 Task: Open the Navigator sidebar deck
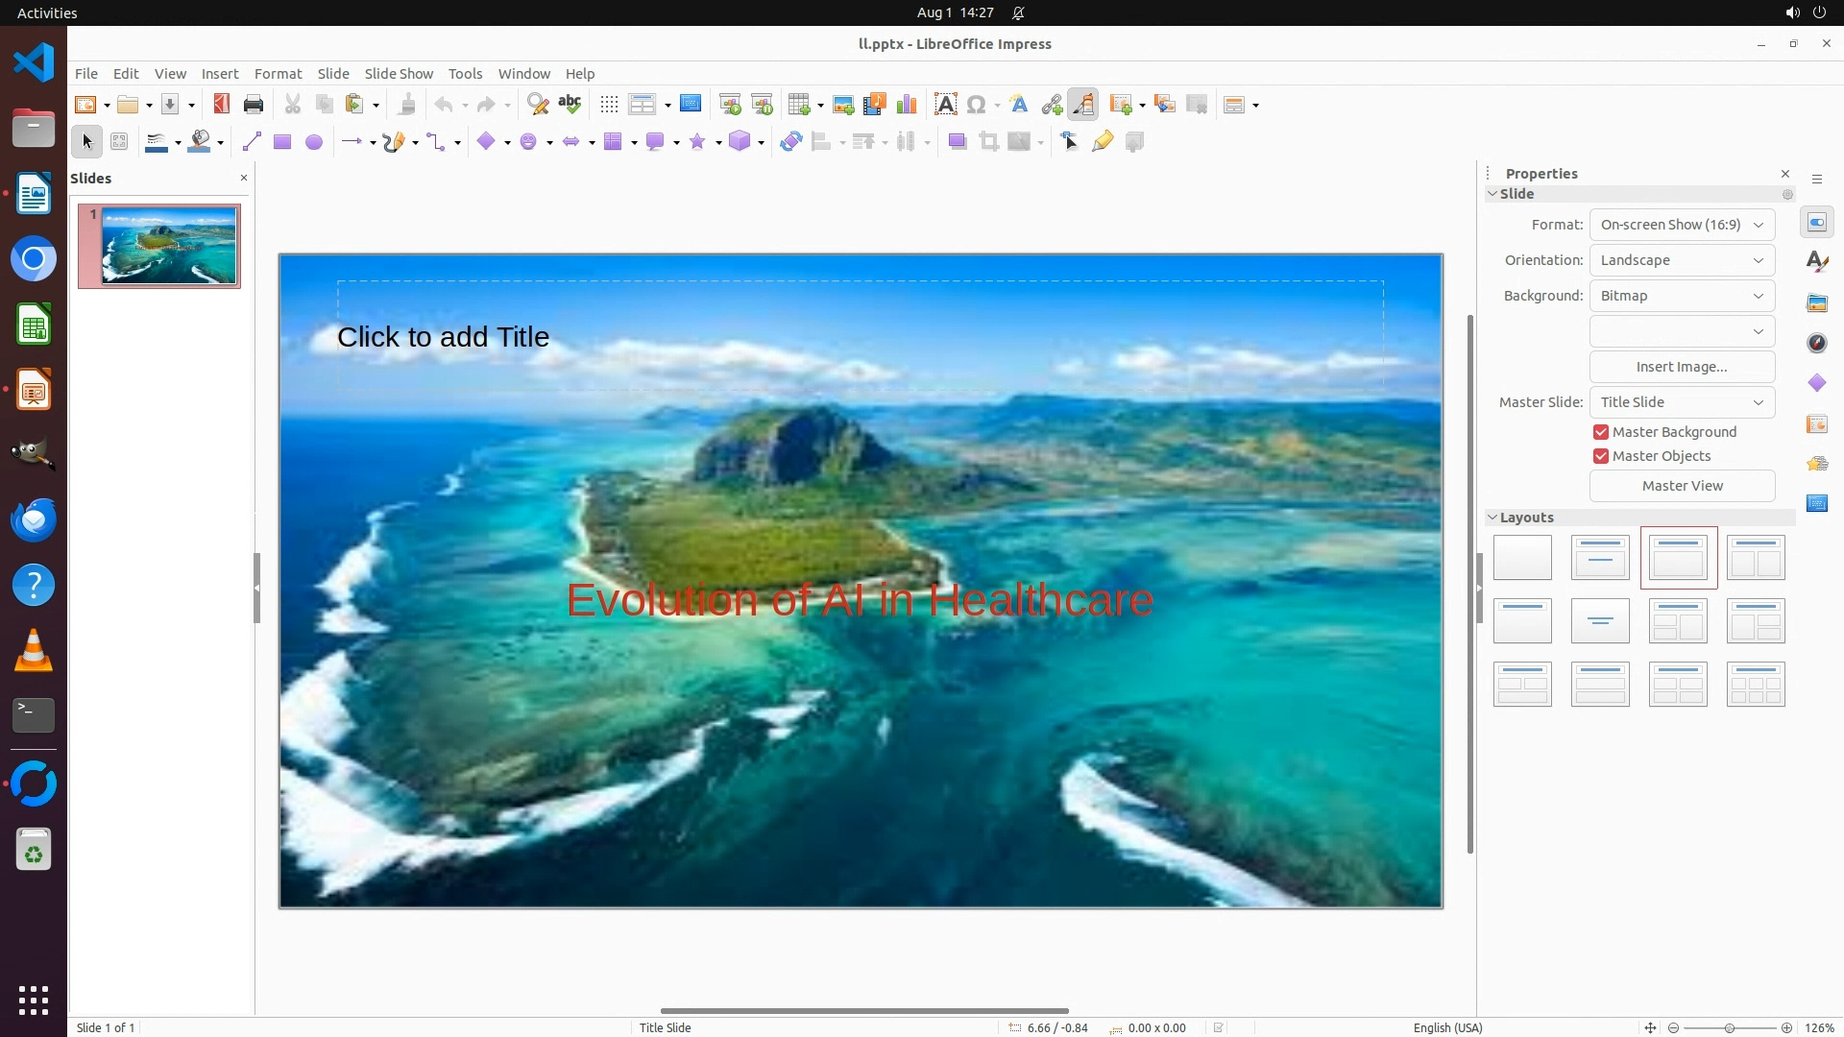tap(1816, 343)
